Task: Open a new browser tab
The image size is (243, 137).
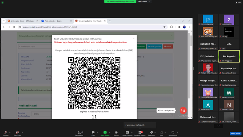Action: (110, 21)
